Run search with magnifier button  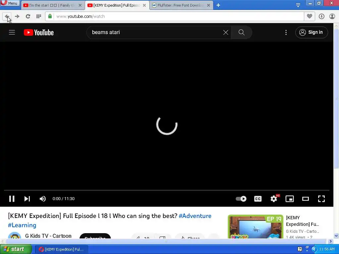point(241,32)
